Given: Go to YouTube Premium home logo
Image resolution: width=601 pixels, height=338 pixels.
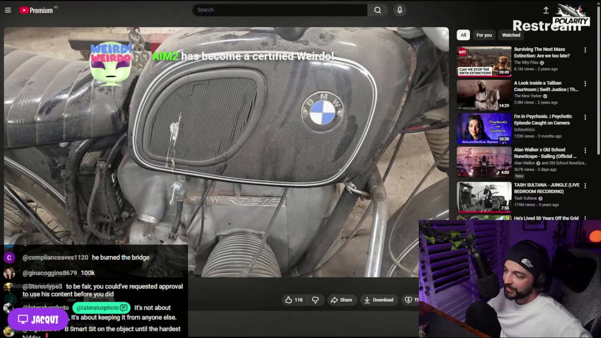Looking at the screenshot, I should 37,10.
